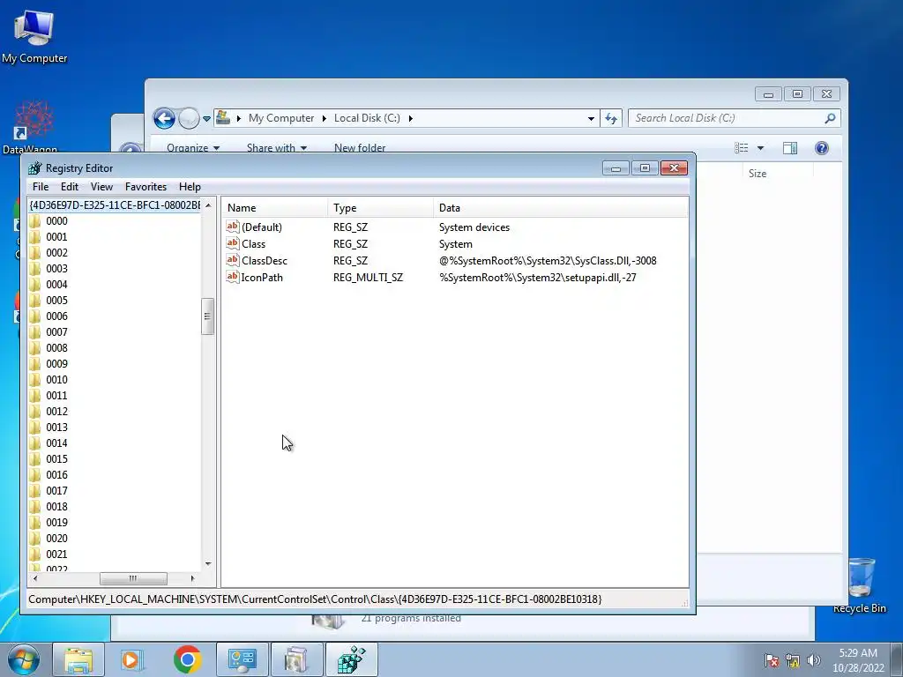
Task: Click the 'System devices' data cell
Action: coord(474,227)
